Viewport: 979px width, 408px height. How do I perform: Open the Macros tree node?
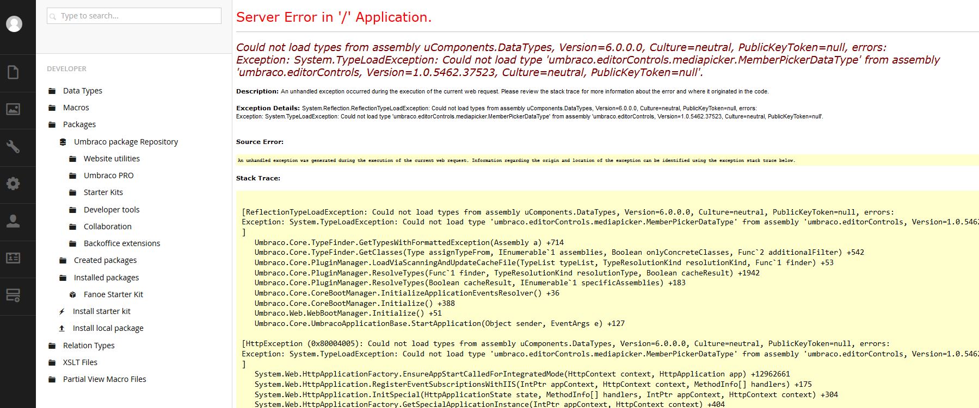pyautogui.click(x=76, y=108)
